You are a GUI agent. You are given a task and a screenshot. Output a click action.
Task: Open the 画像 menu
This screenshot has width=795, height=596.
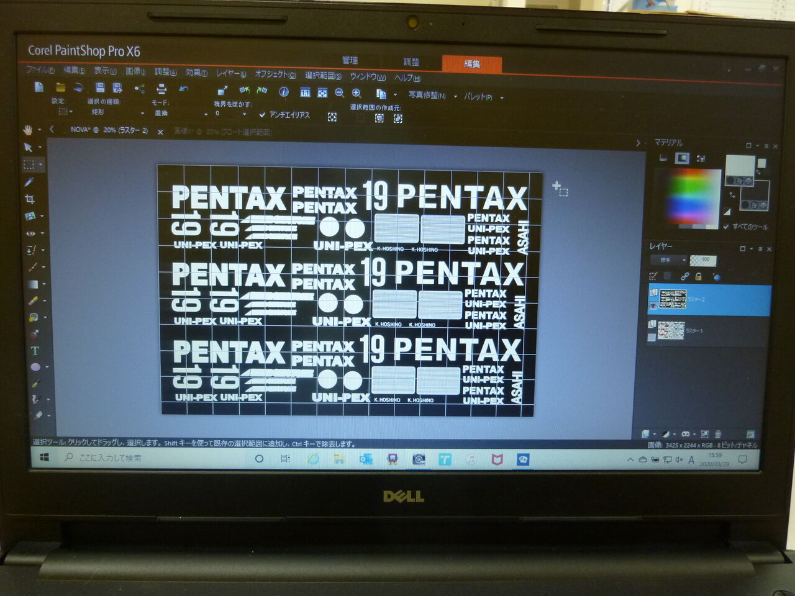pyautogui.click(x=135, y=72)
